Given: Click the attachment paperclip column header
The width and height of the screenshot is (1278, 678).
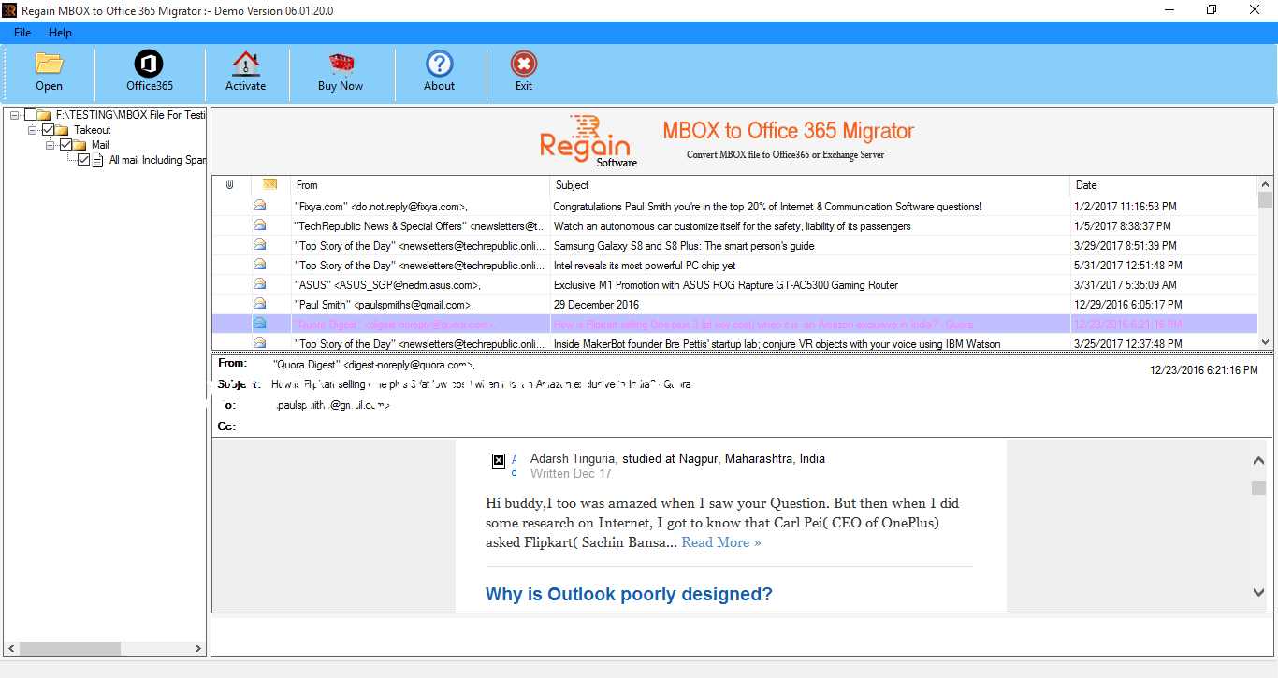Looking at the screenshot, I should (x=230, y=185).
